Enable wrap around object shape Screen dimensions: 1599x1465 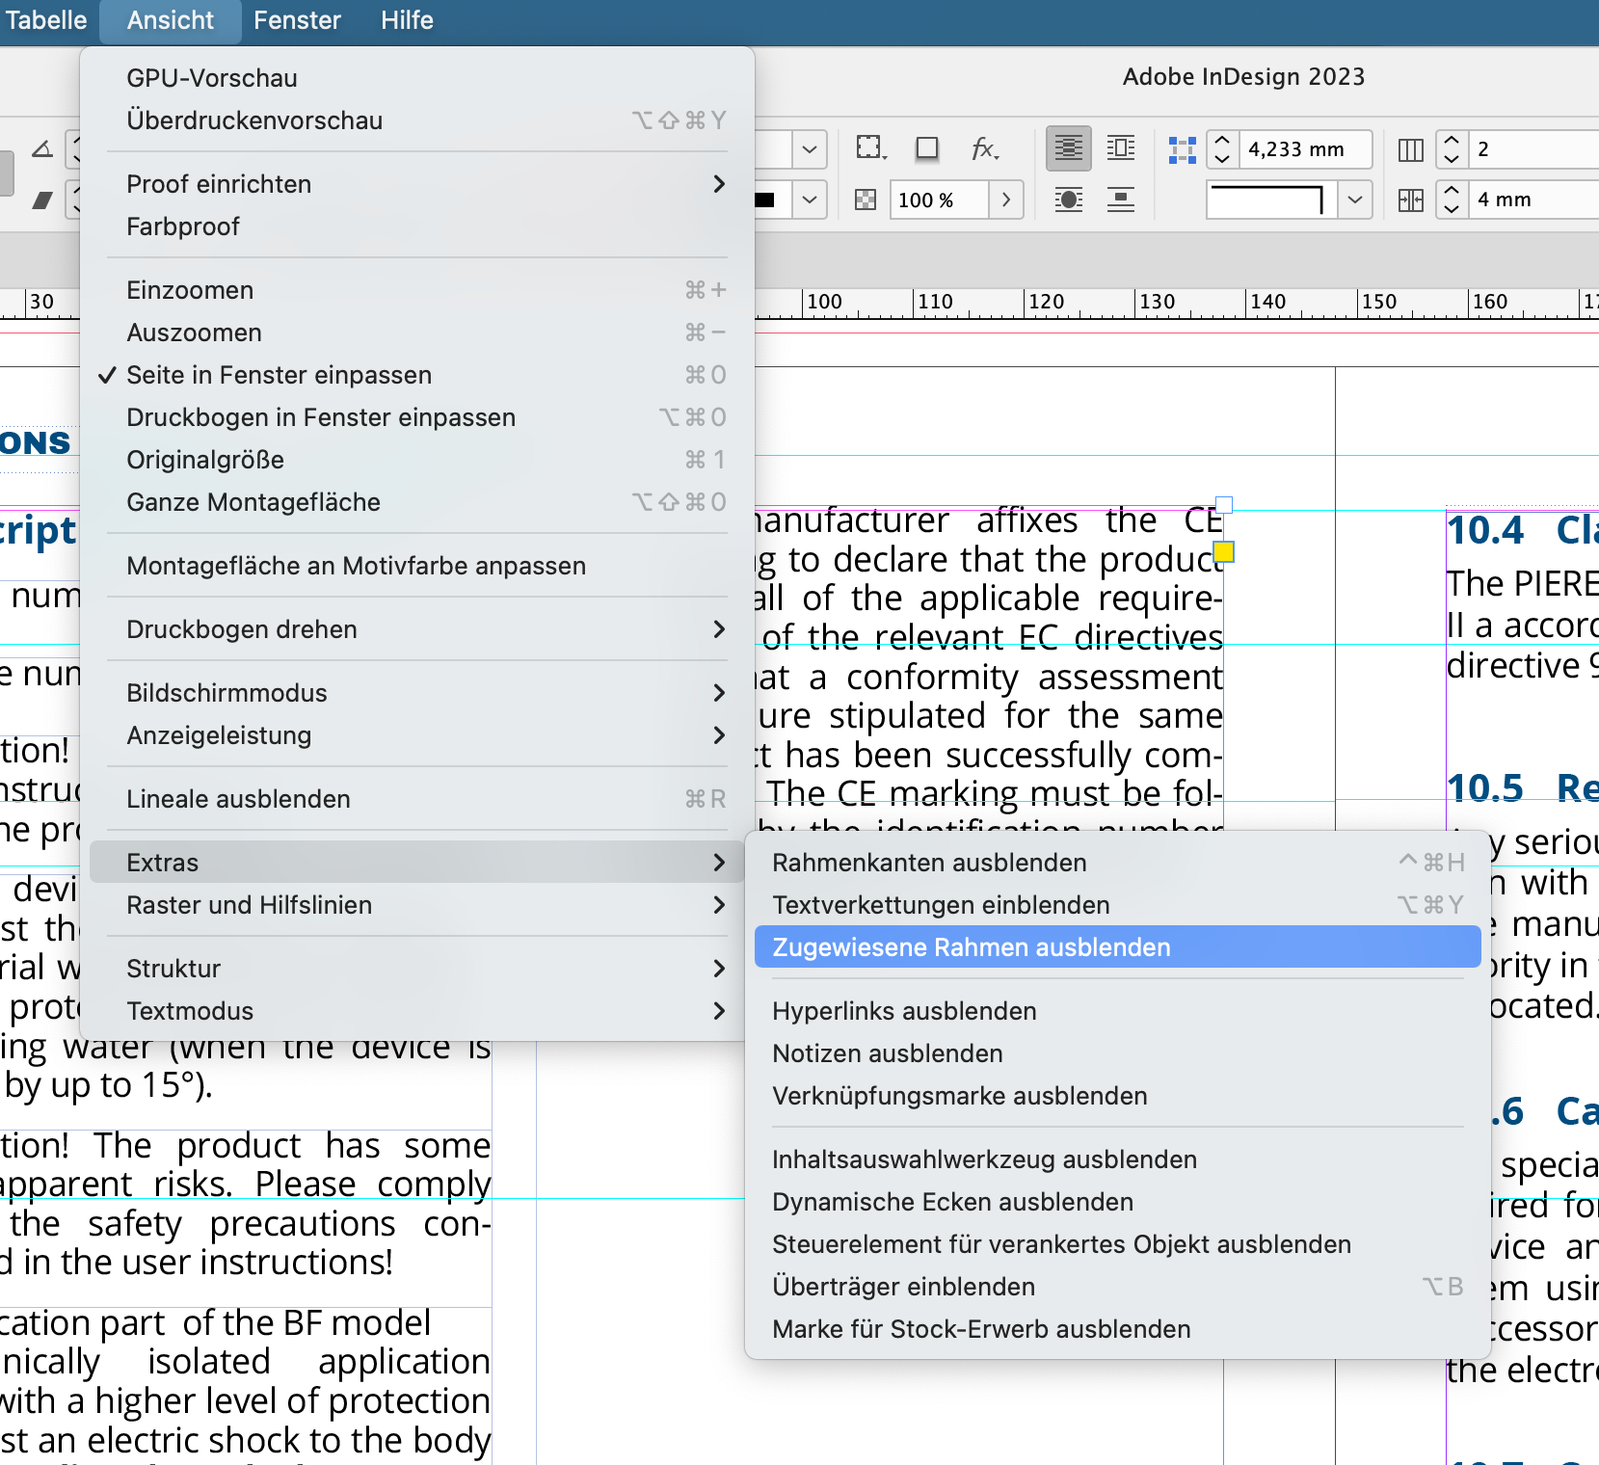tap(1068, 200)
